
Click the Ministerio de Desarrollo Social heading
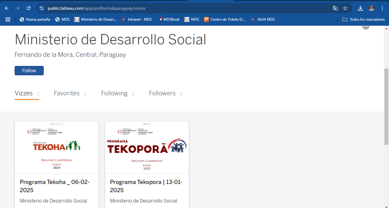pyautogui.click(x=110, y=40)
